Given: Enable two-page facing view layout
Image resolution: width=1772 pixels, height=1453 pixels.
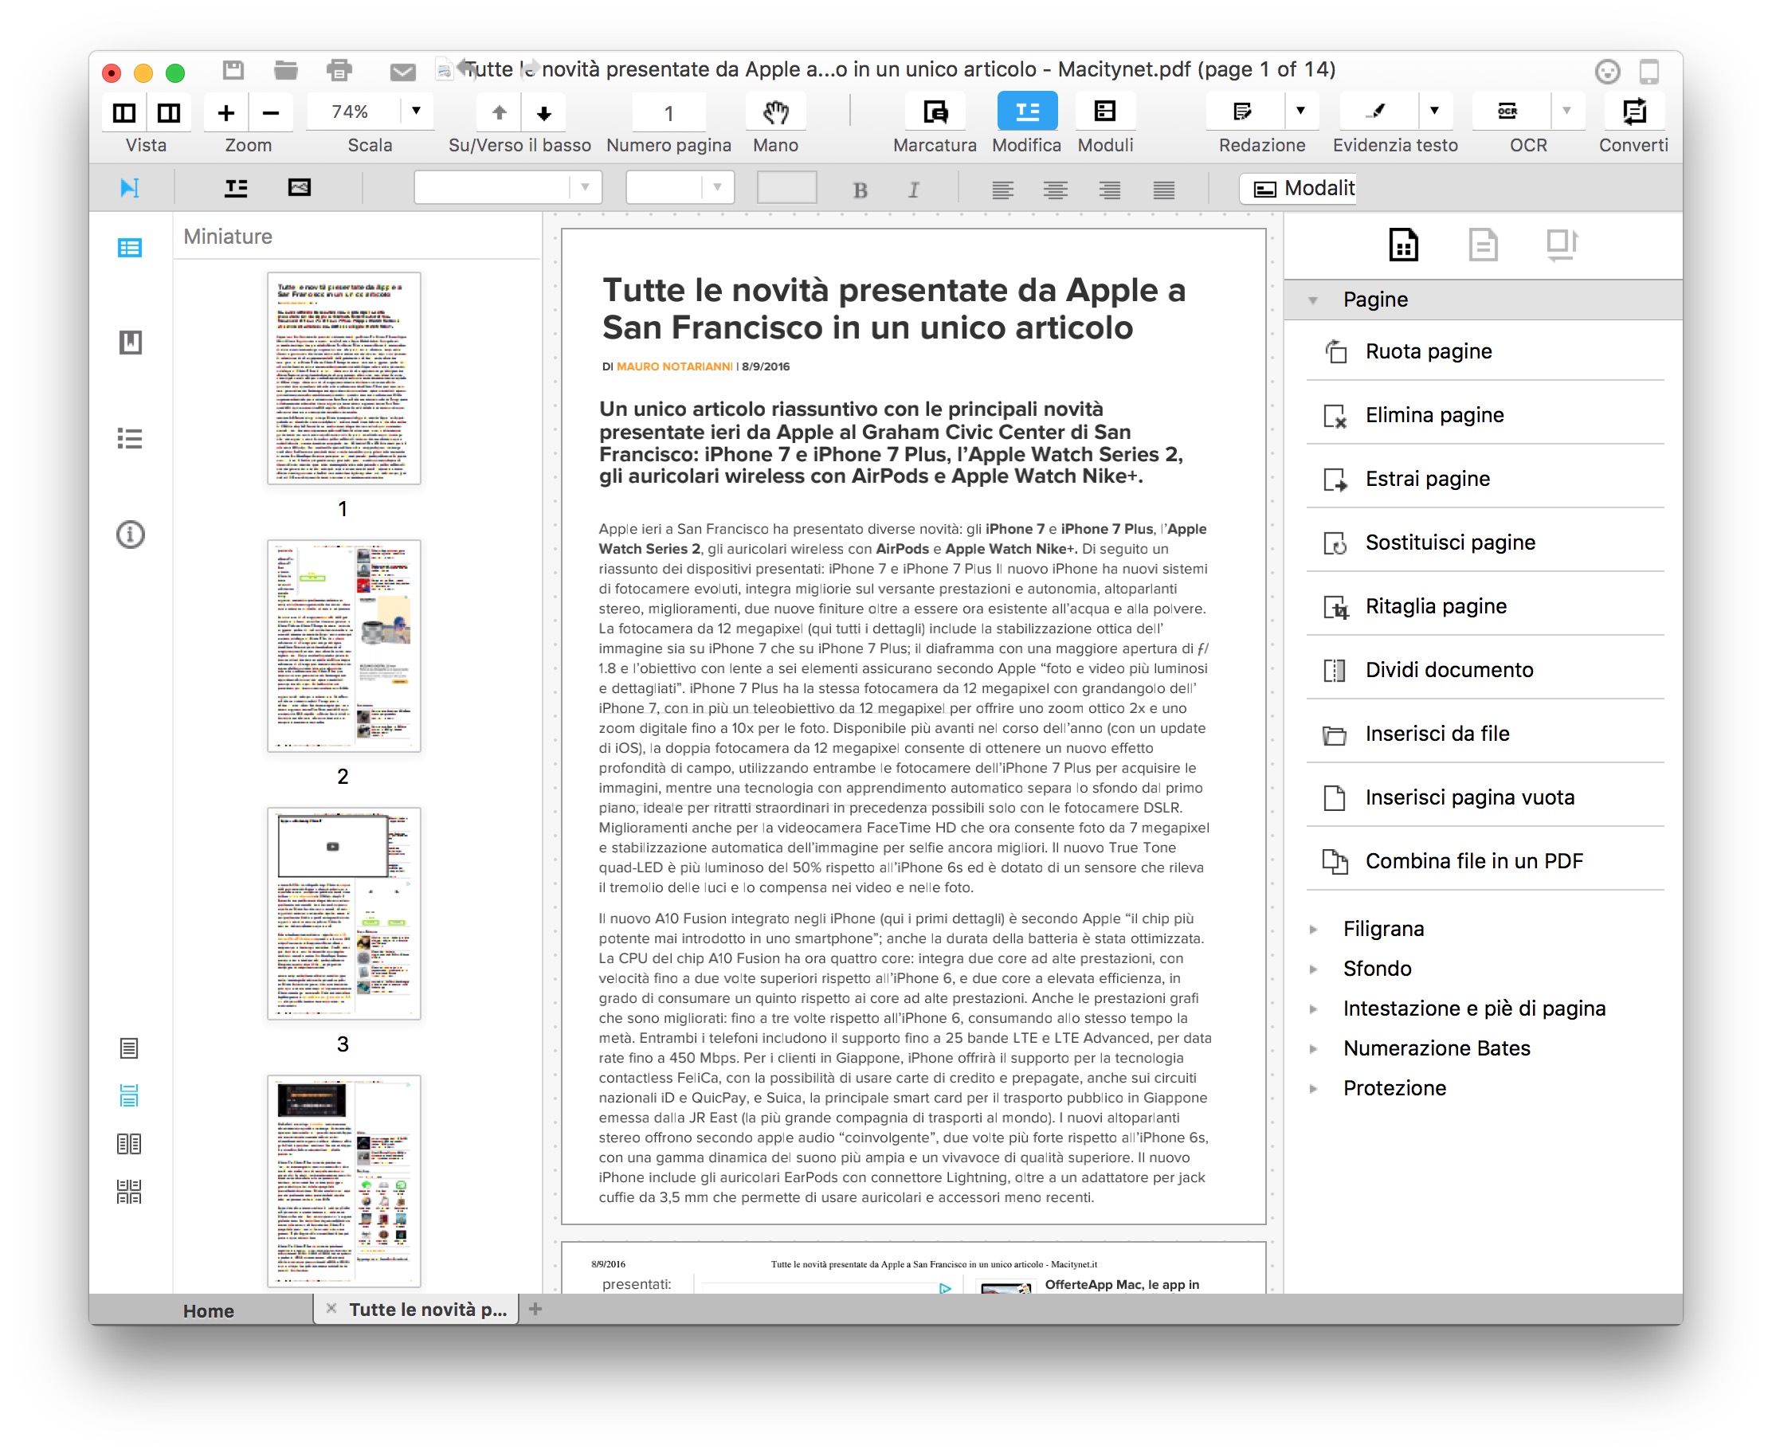Looking at the screenshot, I should (x=129, y=1143).
